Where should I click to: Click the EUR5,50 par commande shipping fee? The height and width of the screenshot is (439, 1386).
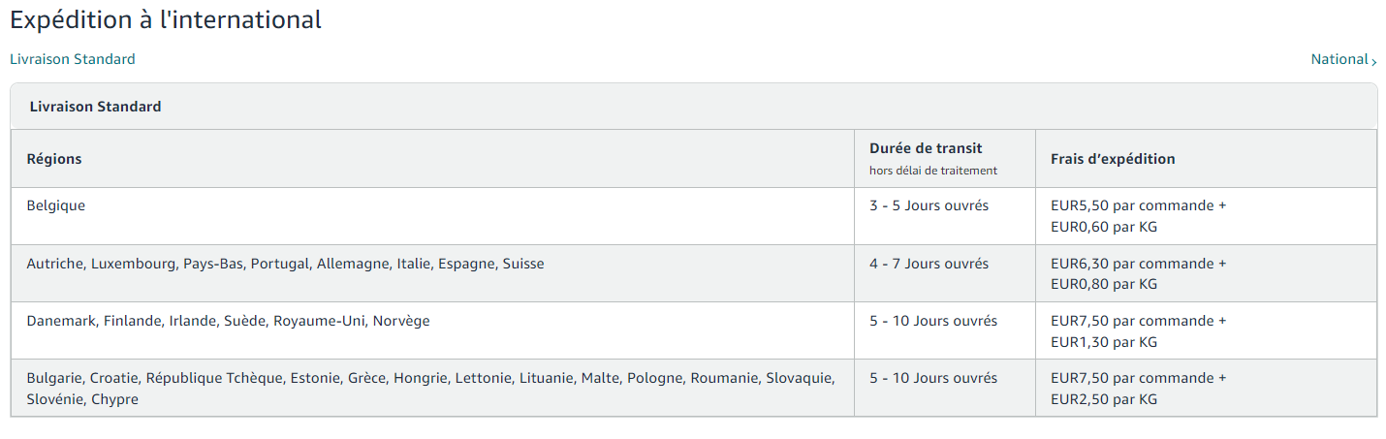pyautogui.click(x=1138, y=205)
